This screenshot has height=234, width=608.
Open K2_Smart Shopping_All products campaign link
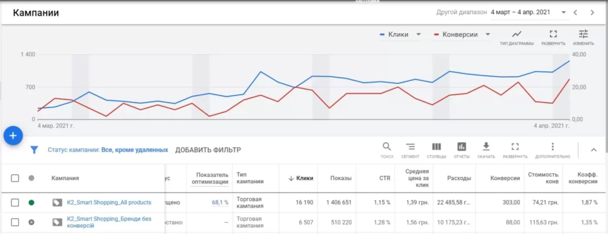[x=109, y=202]
